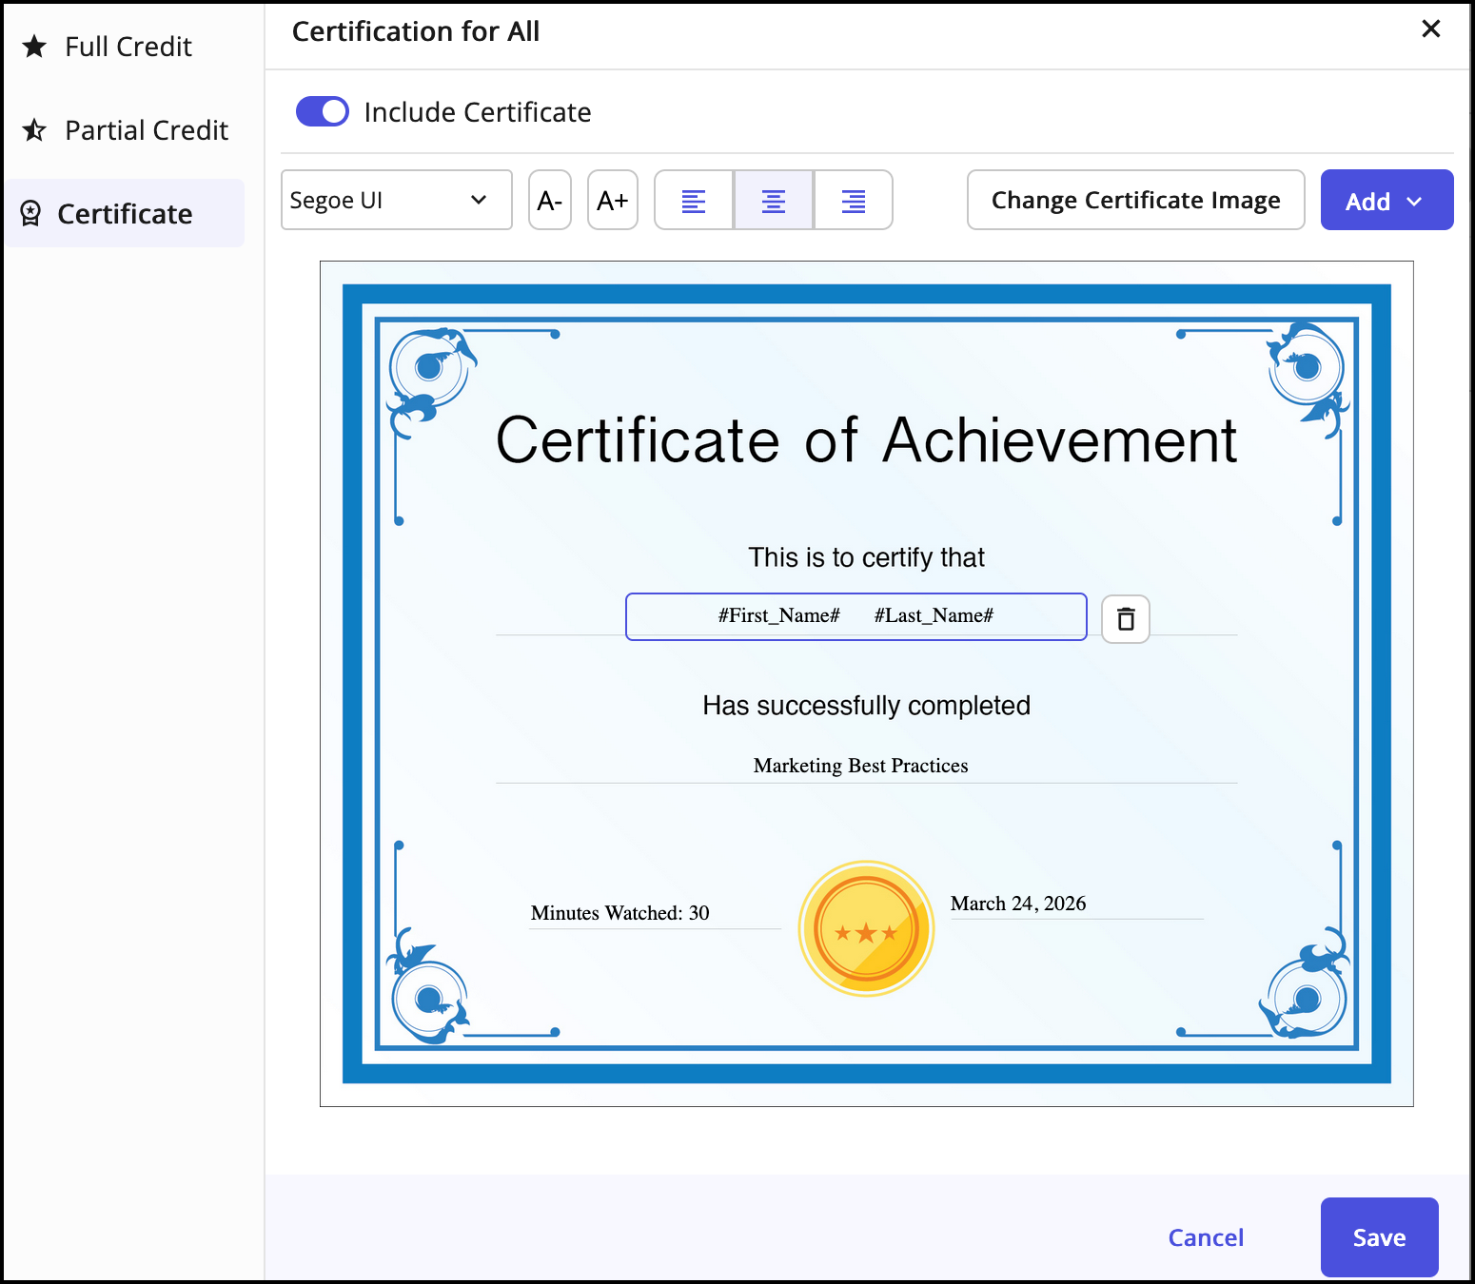The width and height of the screenshot is (1475, 1284).
Task: Click Change Certificate Image button
Action: click(x=1136, y=200)
